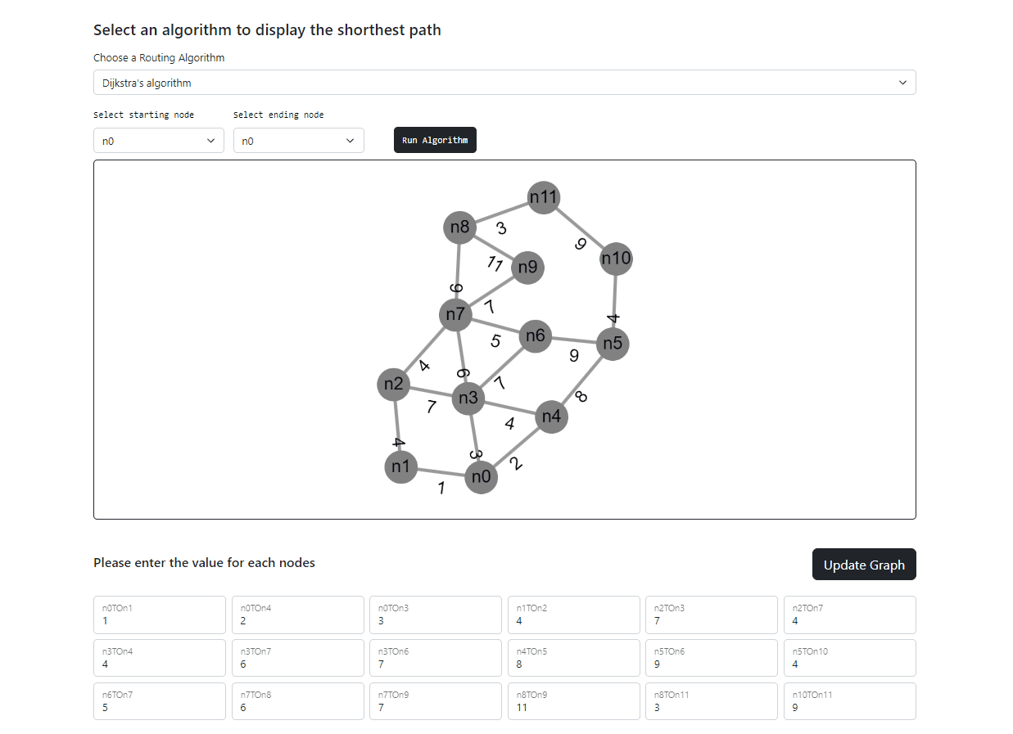
Task: Click the n10TOn11 weight field
Action: [849, 700]
